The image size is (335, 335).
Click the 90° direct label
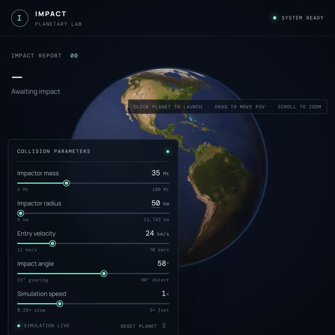155,280
